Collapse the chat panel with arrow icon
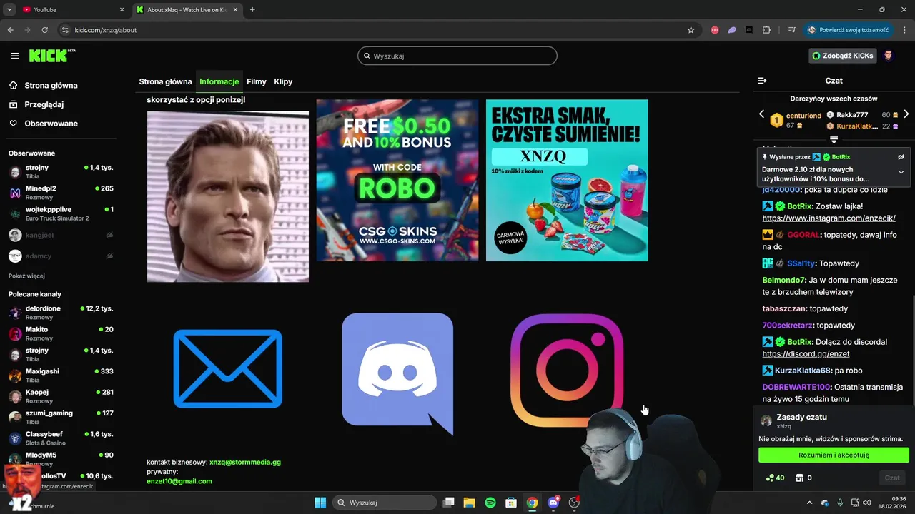 coord(762,81)
